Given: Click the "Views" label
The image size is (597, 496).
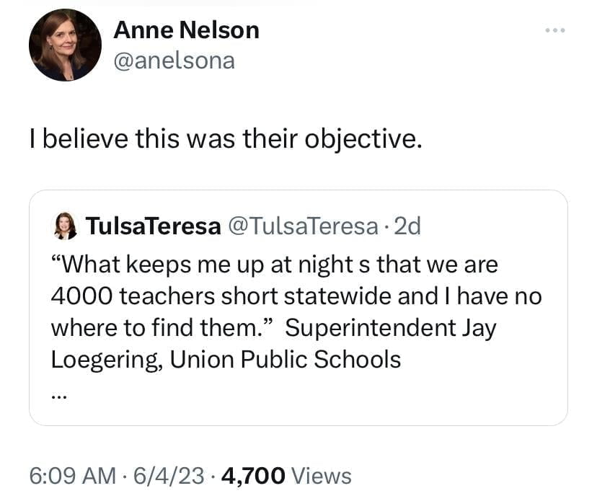Looking at the screenshot, I should (x=322, y=475).
